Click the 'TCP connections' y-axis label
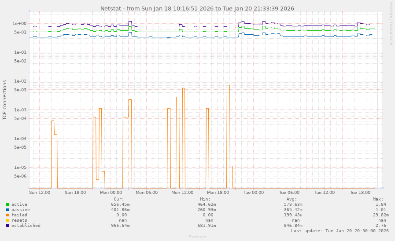395x241 pixels. tap(5, 100)
